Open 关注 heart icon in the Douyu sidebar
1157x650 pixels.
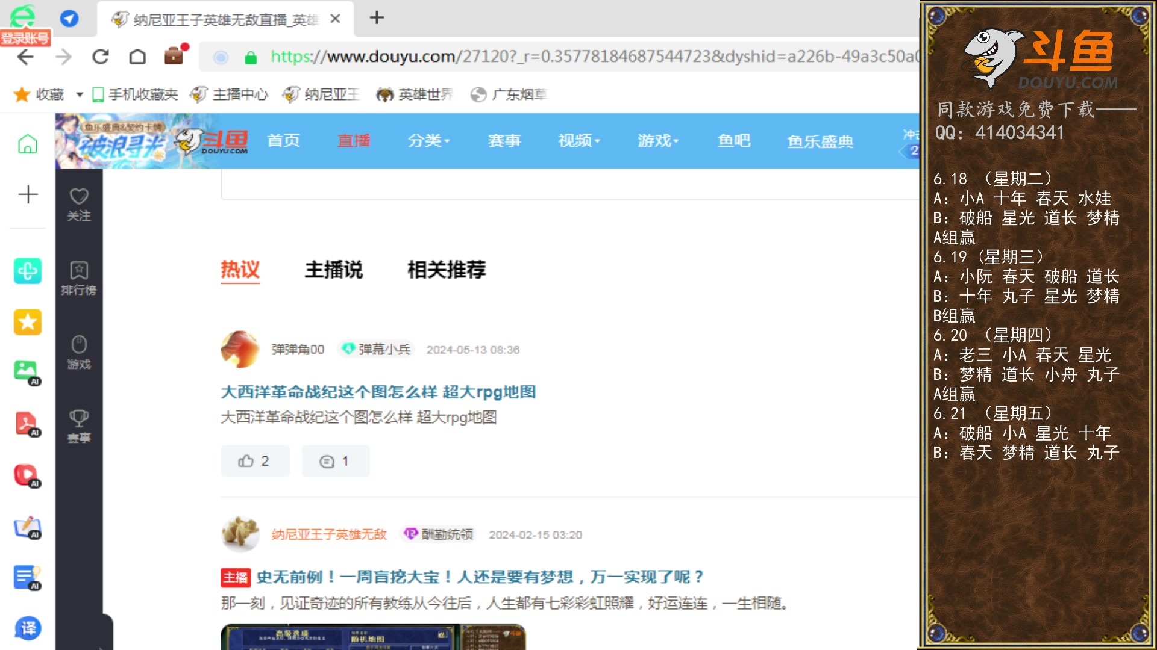pyautogui.click(x=79, y=205)
